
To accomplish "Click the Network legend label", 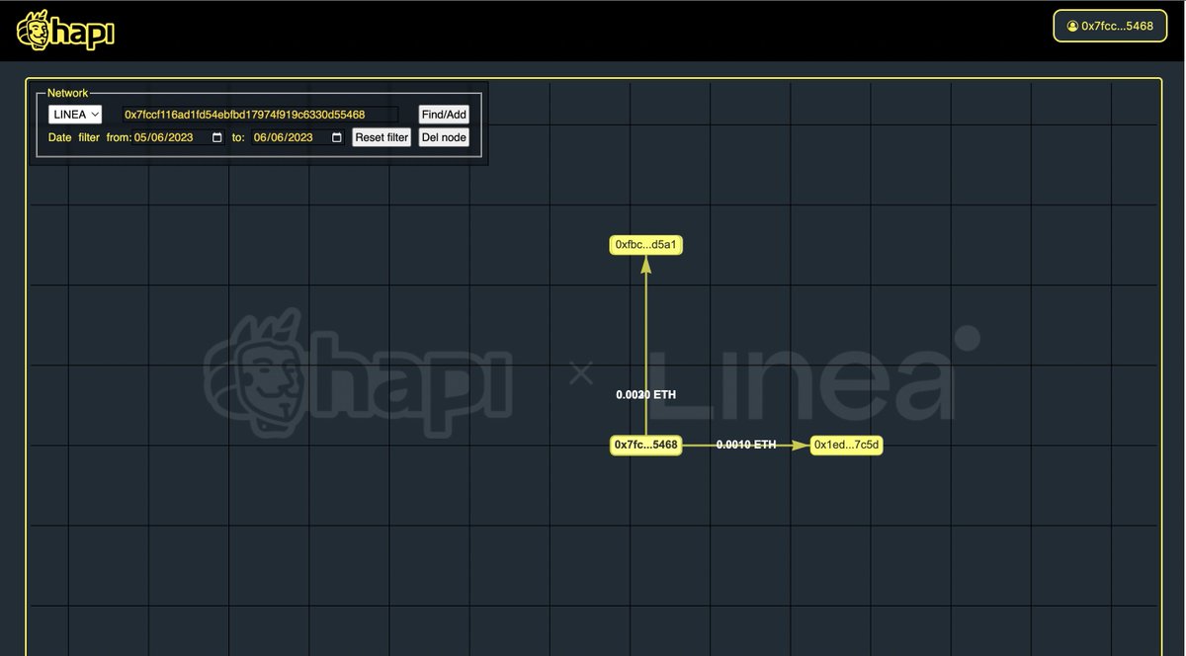I will pyautogui.click(x=68, y=93).
